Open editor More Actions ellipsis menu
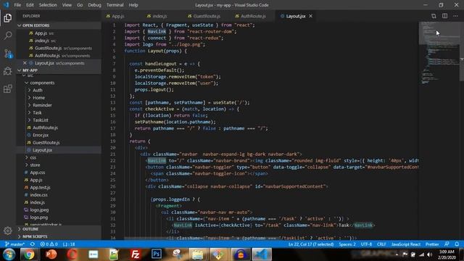 pos(455,16)
